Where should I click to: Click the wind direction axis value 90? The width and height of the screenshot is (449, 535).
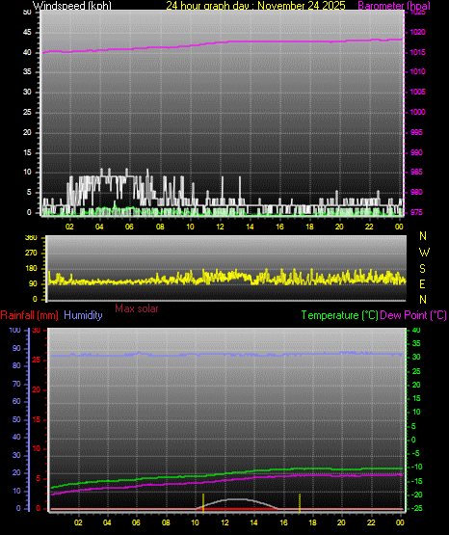click(x=33, y=283)
